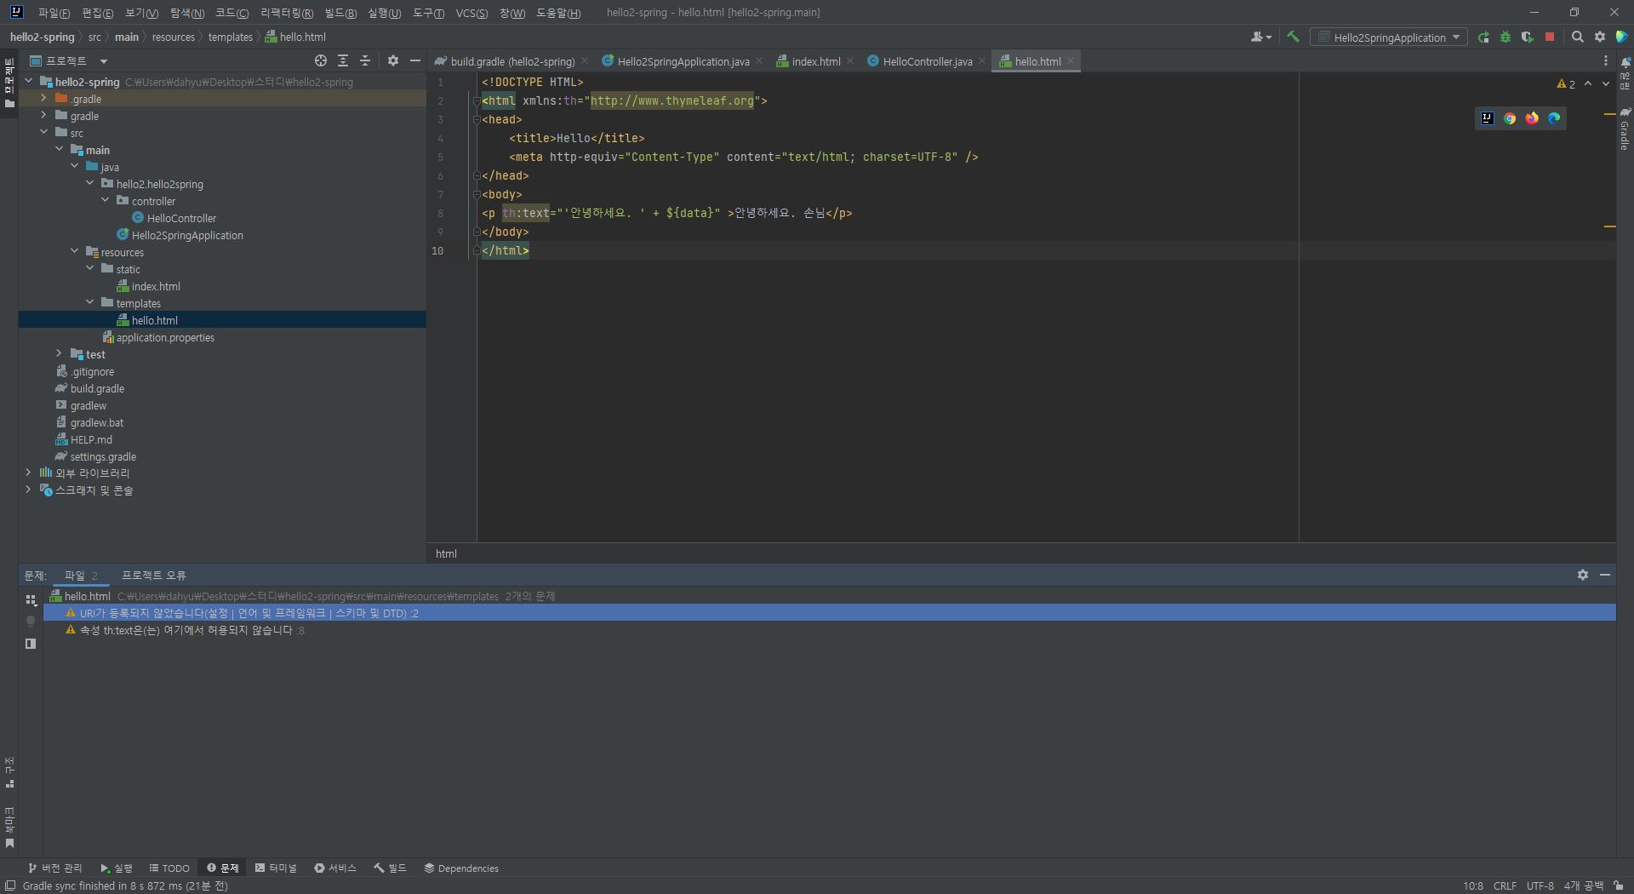Image resolution: width=1634 pixels, height=894 pixels.
Task: Open the Hello2SpringApplication run configuration dropdown
Action: click(x=1389, y=37)
